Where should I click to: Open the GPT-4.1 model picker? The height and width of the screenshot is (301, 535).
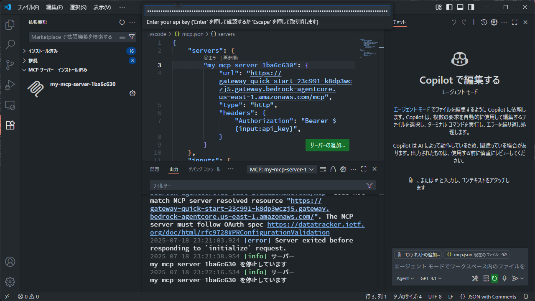tap(431, 278)
